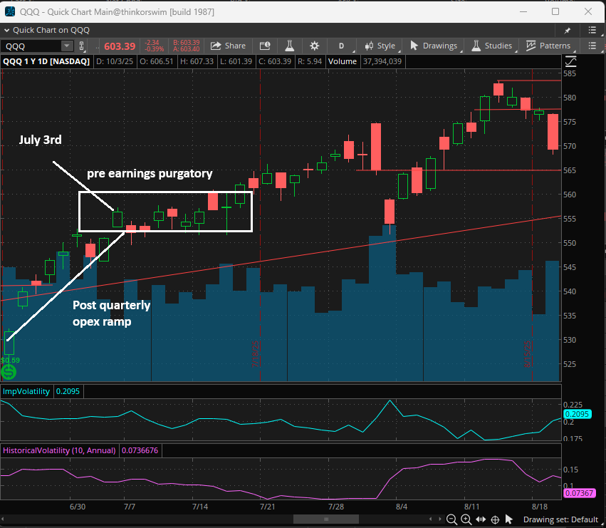Click the 565 price level on axis
This screenshot has height=528, width=606.
(x=570, y=170)
